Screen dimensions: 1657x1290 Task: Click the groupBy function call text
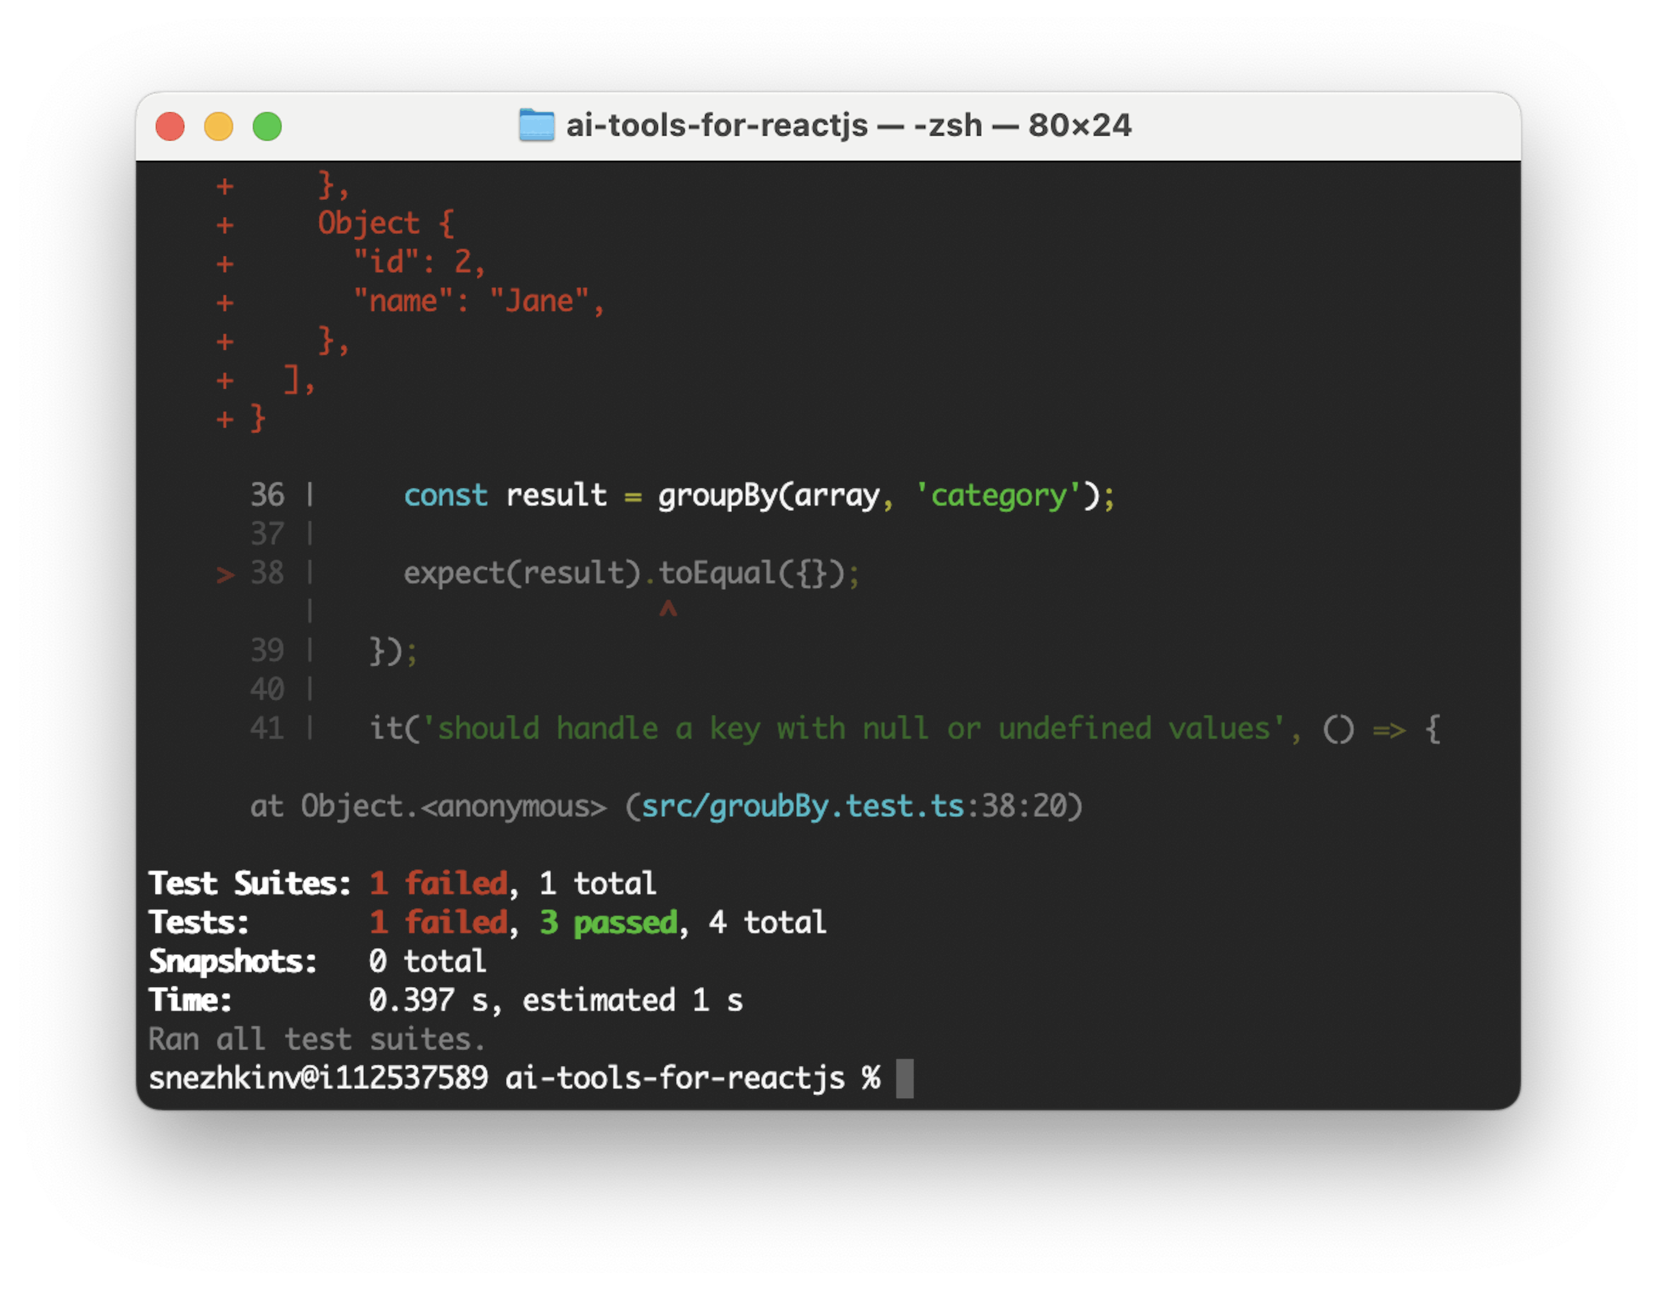tap(717, 496)
